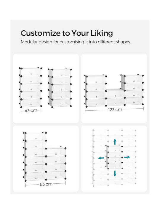Click the modular design subtitle text
This screenshot has width=160, height=214.
pyautogui.click(x=76, y=42)
